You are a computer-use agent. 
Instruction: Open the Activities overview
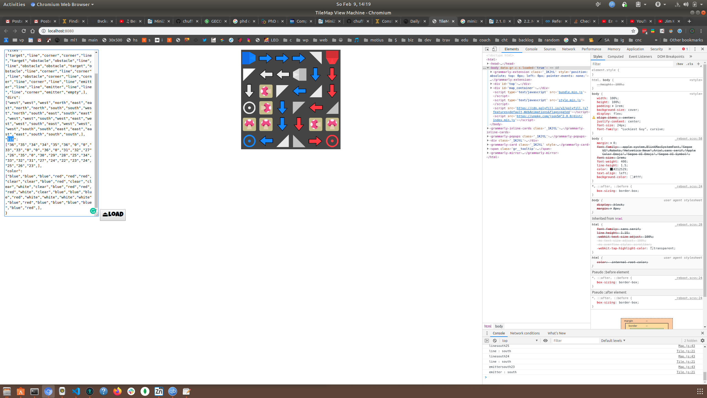[14, 4]
